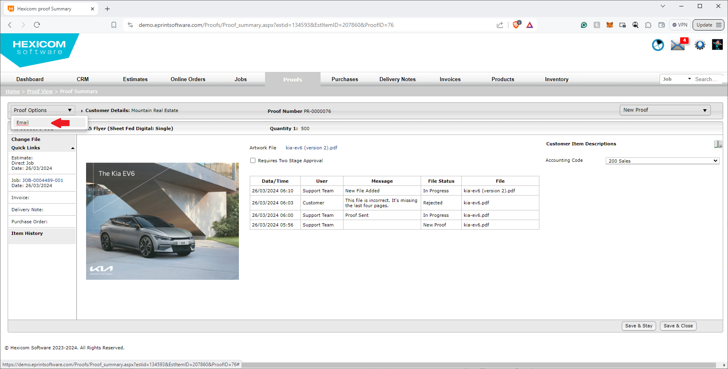This screenshot has width=728, height=369.
Task: Open the Online Orders tab
Action: (x=188, y=80)
